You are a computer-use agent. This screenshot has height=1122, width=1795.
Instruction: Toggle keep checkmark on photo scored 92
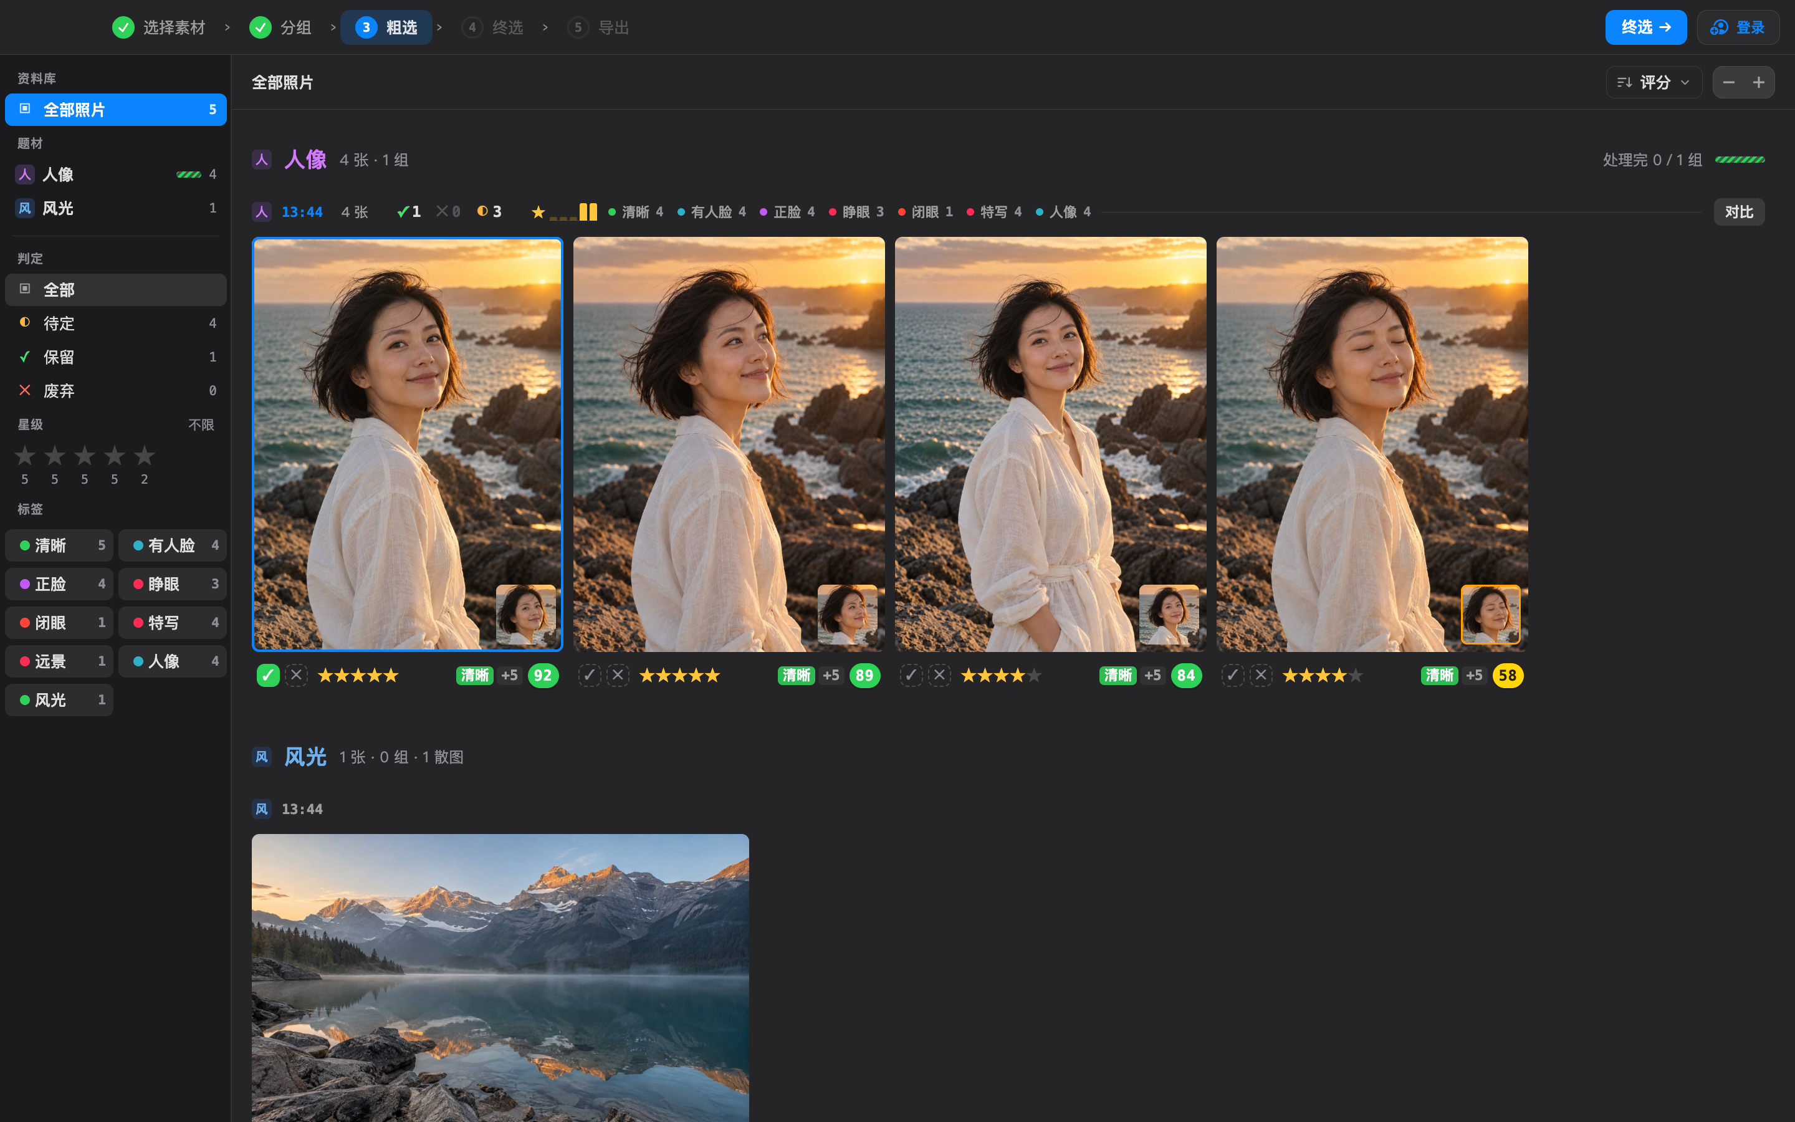(x=268, y=675)
